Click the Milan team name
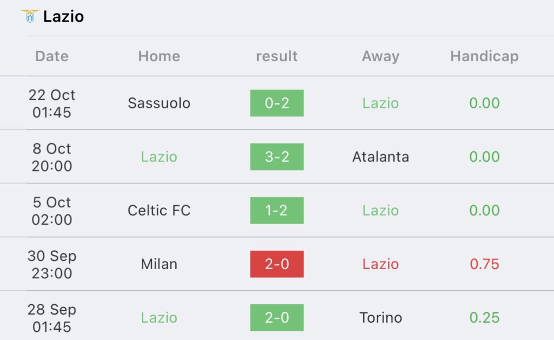Screen dimensions: 554x340 (159, 264)
